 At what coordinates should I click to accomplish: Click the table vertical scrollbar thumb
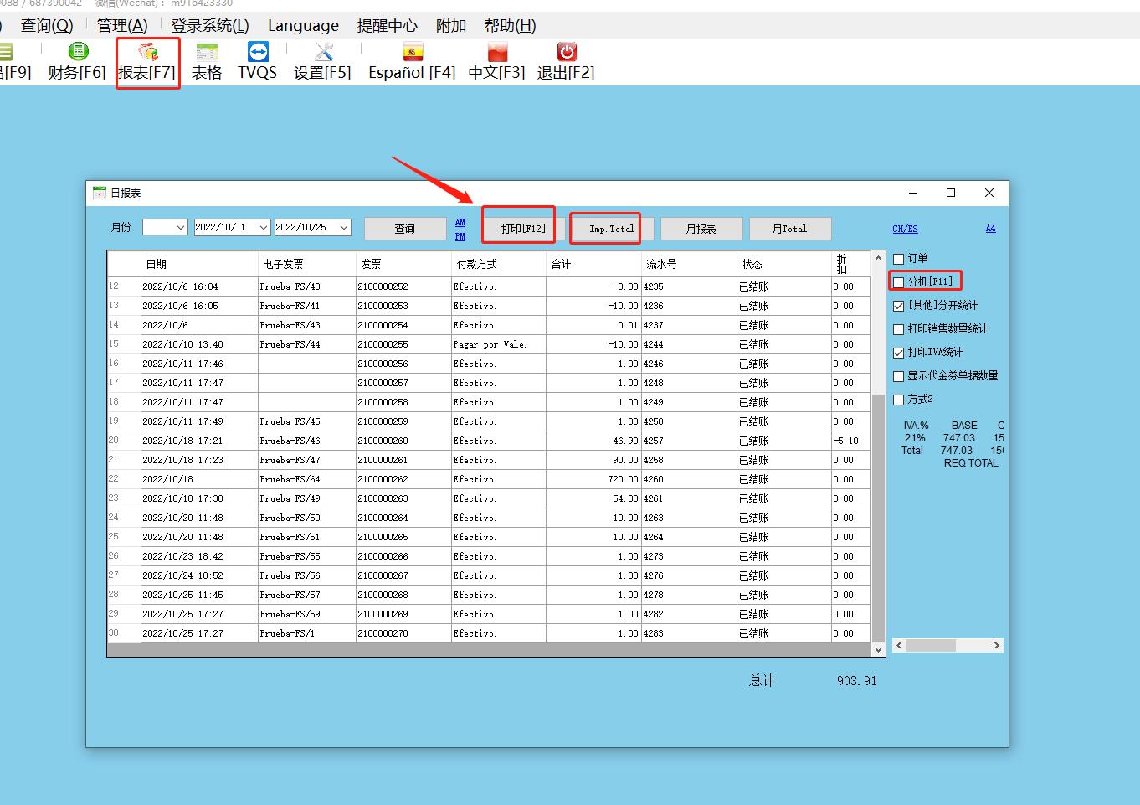878,519
